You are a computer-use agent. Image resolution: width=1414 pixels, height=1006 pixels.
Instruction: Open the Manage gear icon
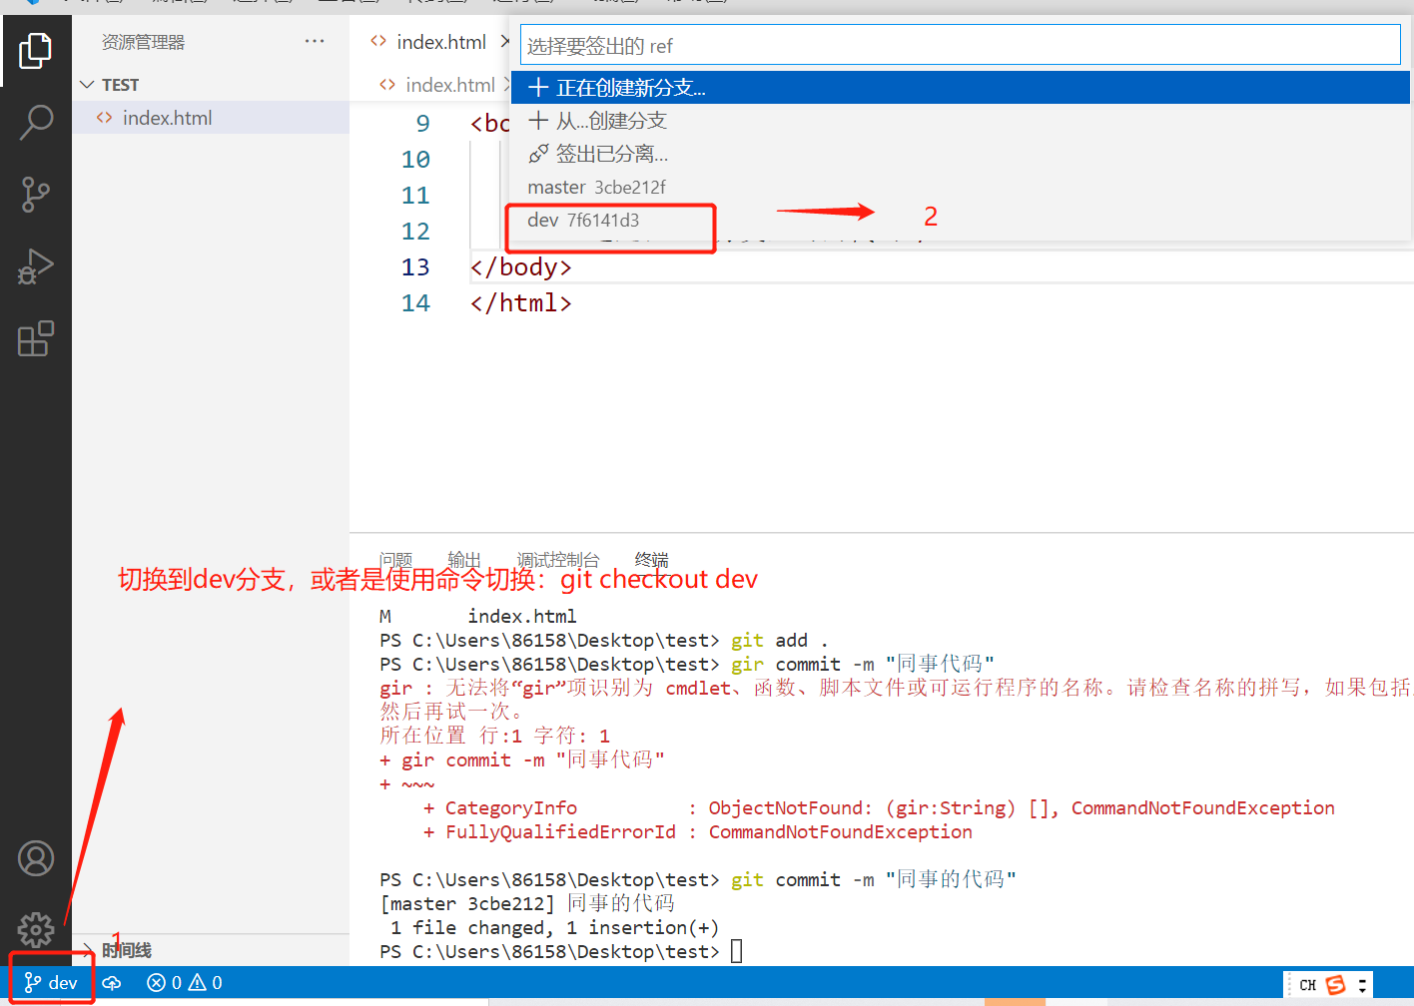(36, 929)
